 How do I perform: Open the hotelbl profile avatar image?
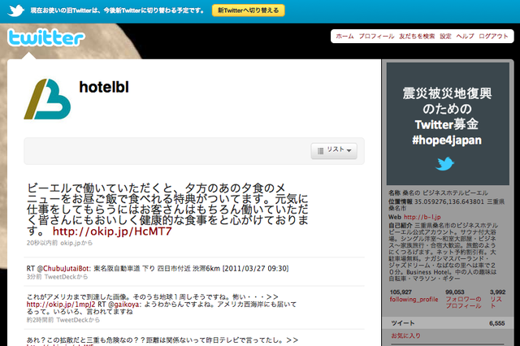47,99
